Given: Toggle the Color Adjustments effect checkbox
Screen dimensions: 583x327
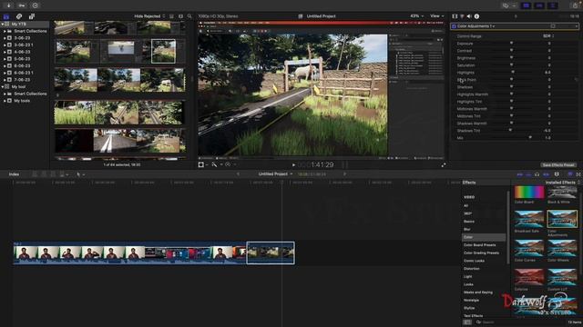Looking at the screenshot, I should (454, 26).
